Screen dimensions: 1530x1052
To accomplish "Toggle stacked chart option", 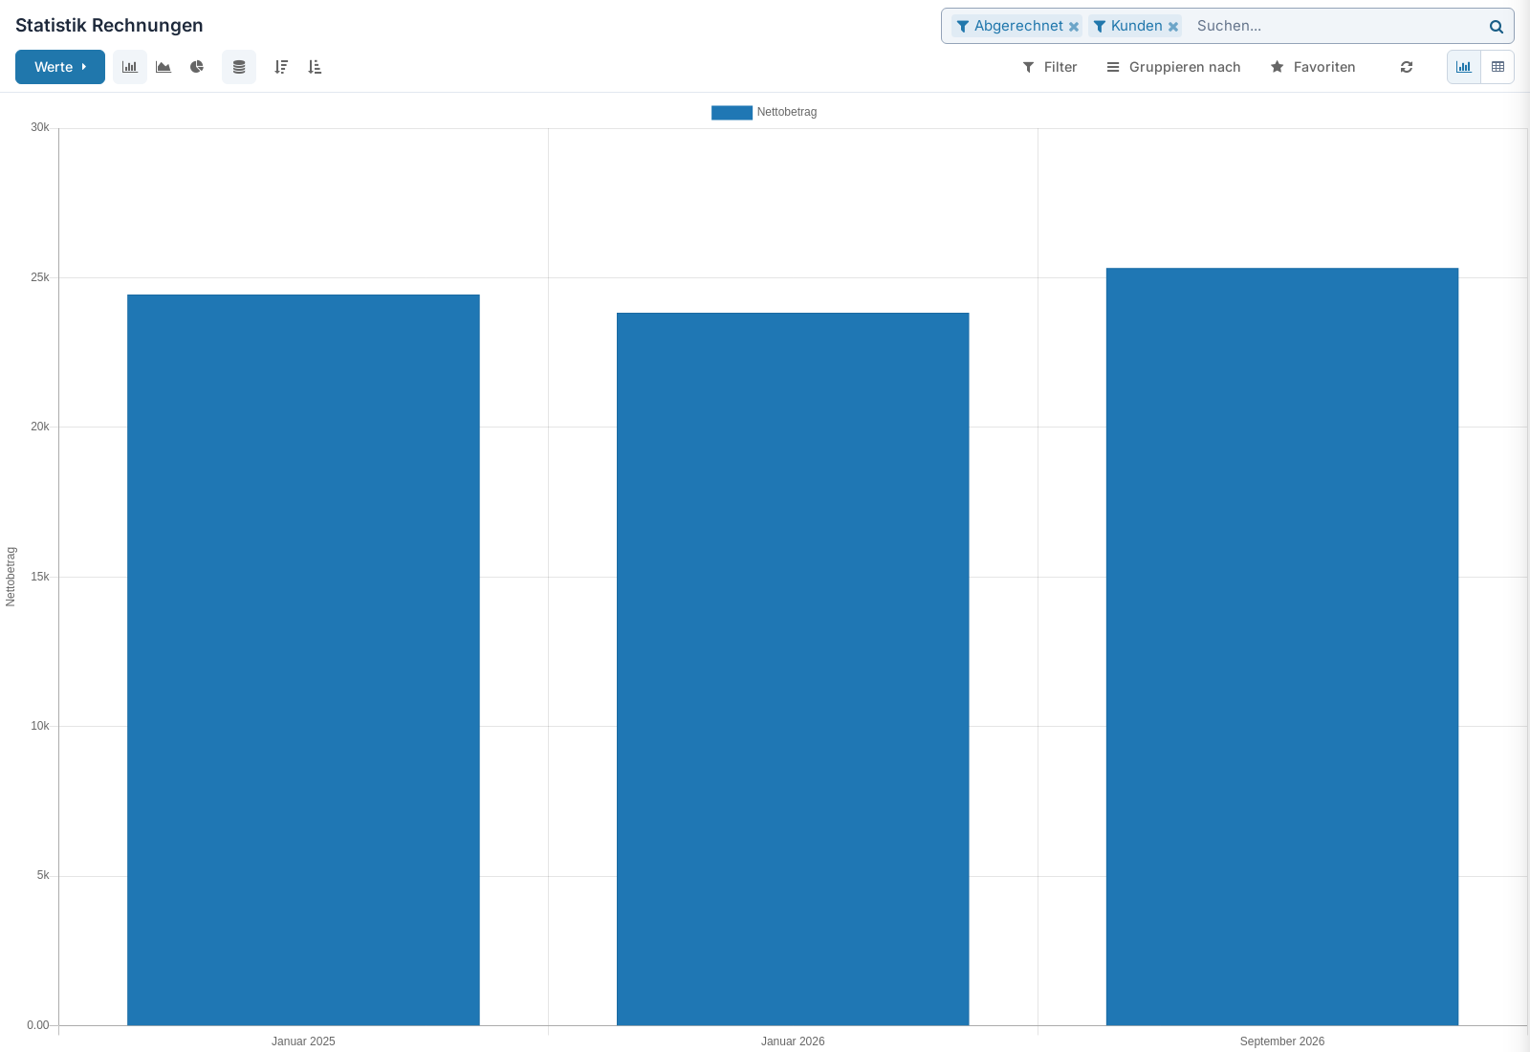I will [x=239, y=67].
